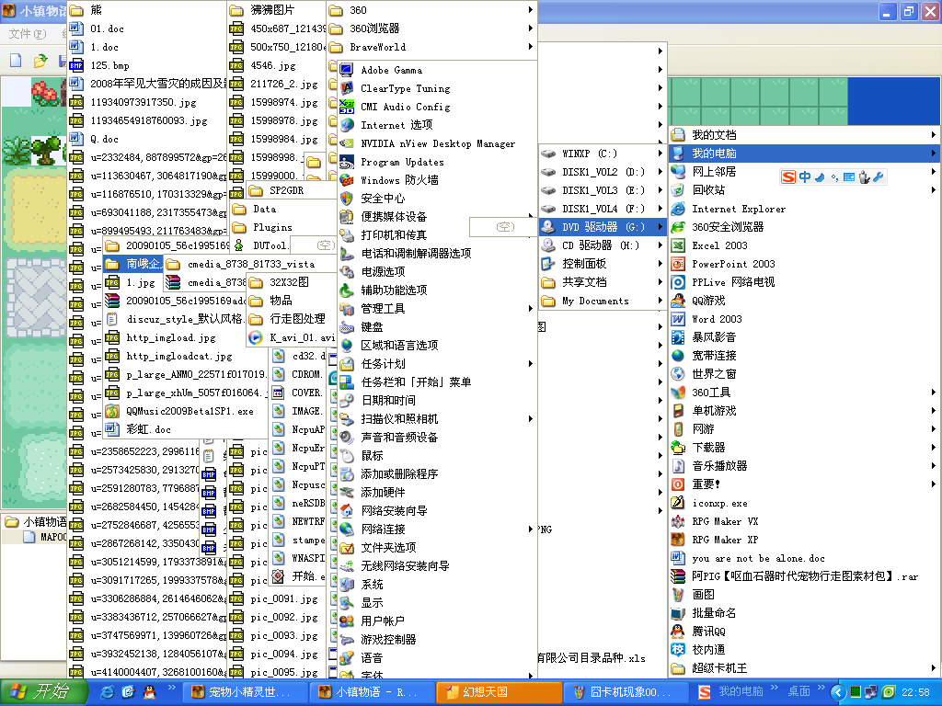This screenshot has width=942, height=706.
Task: Open the 声音和音频设备 icon
Action: [347, 438]
